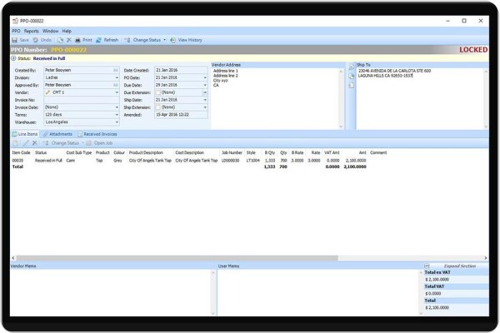This screenshot has height=333, width=500.
Task: Open the Help menu
Action: 67,31
